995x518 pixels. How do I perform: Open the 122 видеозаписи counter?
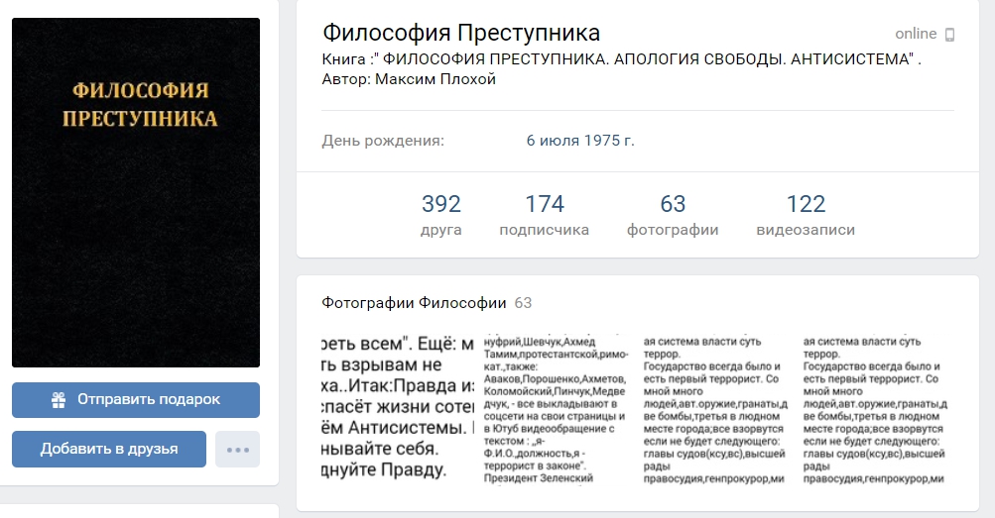(806, 215)
